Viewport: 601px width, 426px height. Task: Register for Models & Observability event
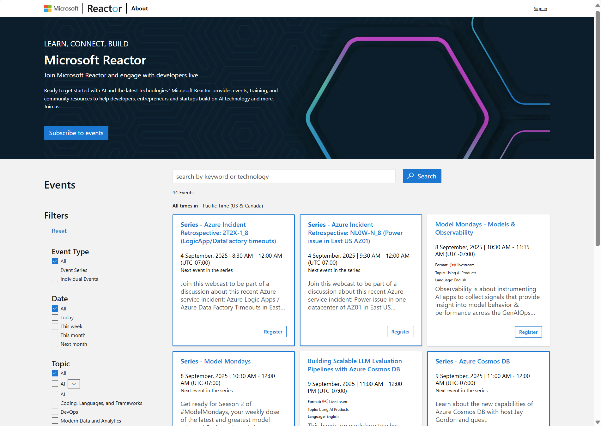pos(528,332)
